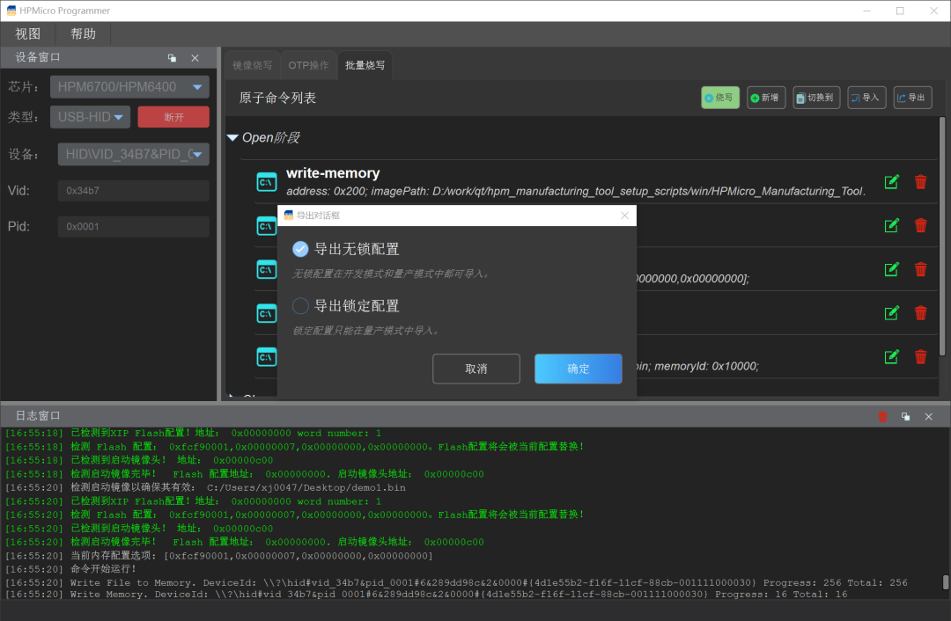The height and width of the screenshot is (621, 951).
Task: Click the green 烧写 toolbar button
Action: click(x=720, y=98)
